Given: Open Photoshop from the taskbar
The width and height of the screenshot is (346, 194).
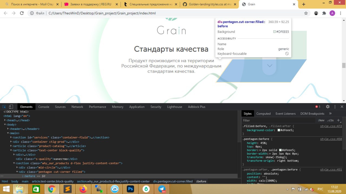Looking at the screenshot, I should [x=131, y=189].
